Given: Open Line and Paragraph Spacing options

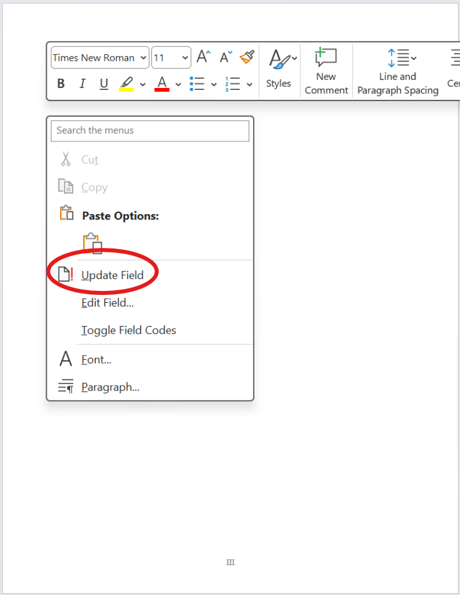Looking at the screenshot, I should point(398,71).
